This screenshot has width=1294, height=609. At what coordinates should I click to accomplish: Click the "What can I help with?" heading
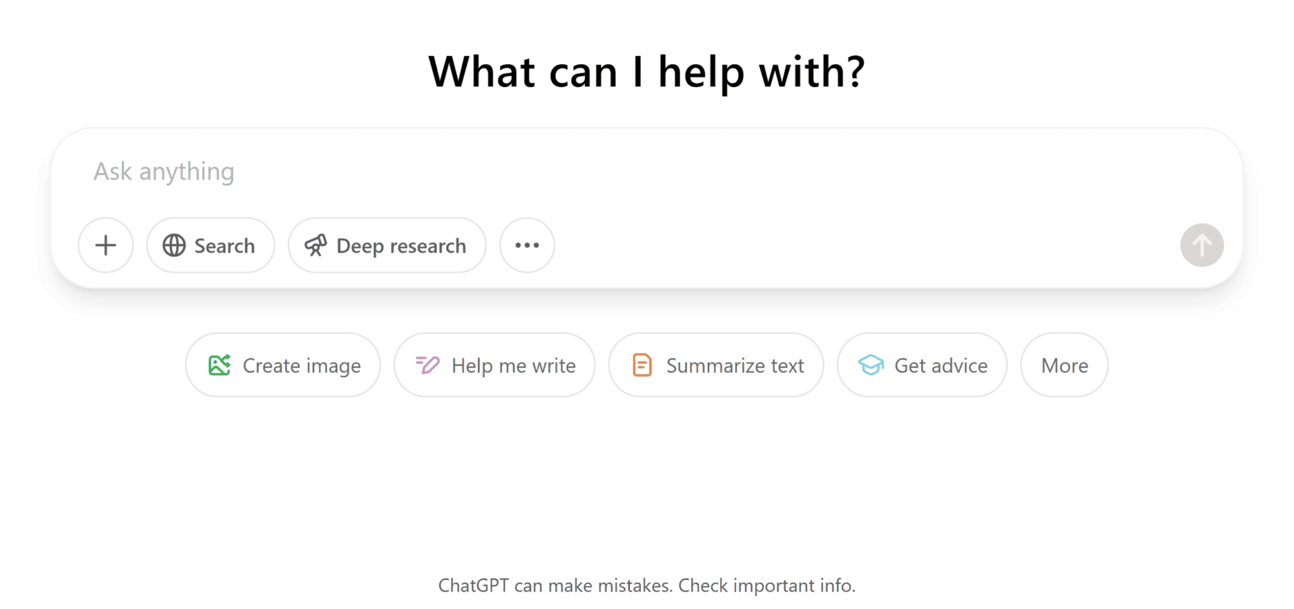[647, 72]
